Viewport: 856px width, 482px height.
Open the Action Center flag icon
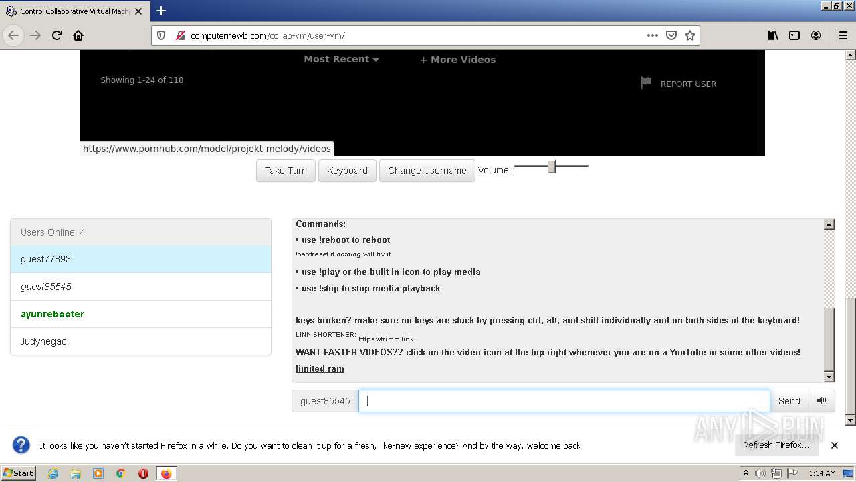[x=792, y=473]
